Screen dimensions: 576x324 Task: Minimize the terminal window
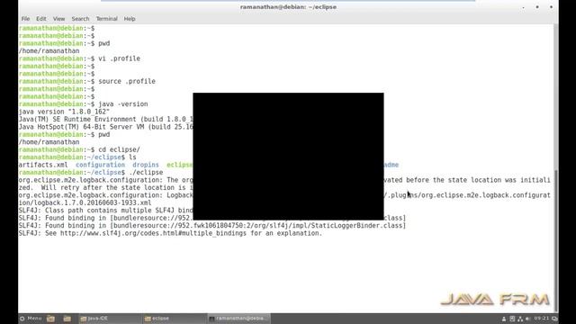coord(524,7)
